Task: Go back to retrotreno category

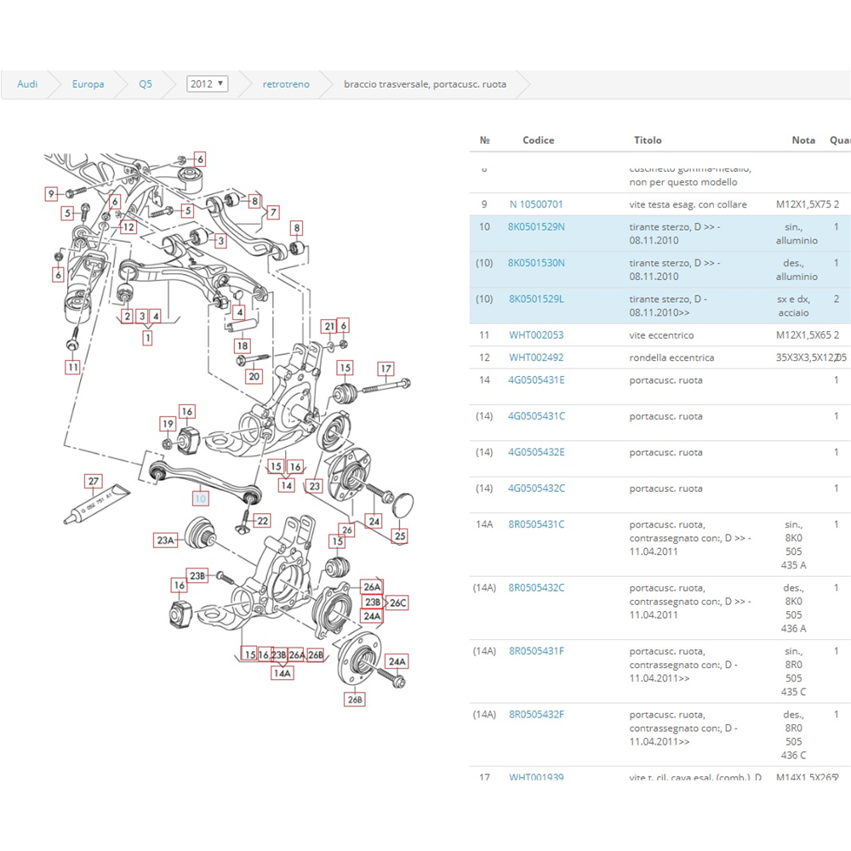Action: click(286, 84)
